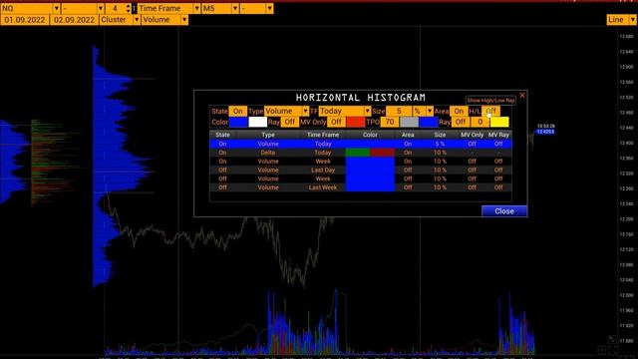Select the Volume Last Week row
This screenshot has width=638, height=359.
[361, 187]
